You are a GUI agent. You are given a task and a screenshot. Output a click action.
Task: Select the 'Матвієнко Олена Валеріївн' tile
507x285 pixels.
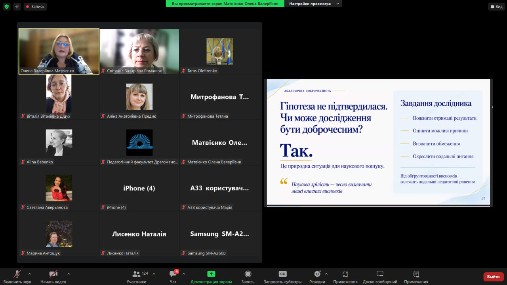click(220, 142)
